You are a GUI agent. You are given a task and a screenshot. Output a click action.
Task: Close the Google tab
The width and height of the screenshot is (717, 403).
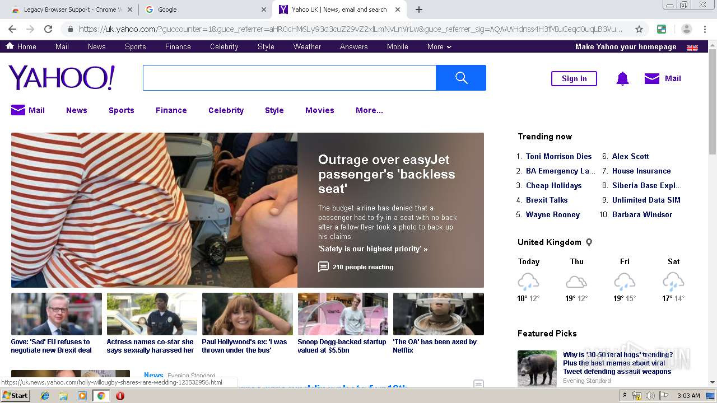264,10
